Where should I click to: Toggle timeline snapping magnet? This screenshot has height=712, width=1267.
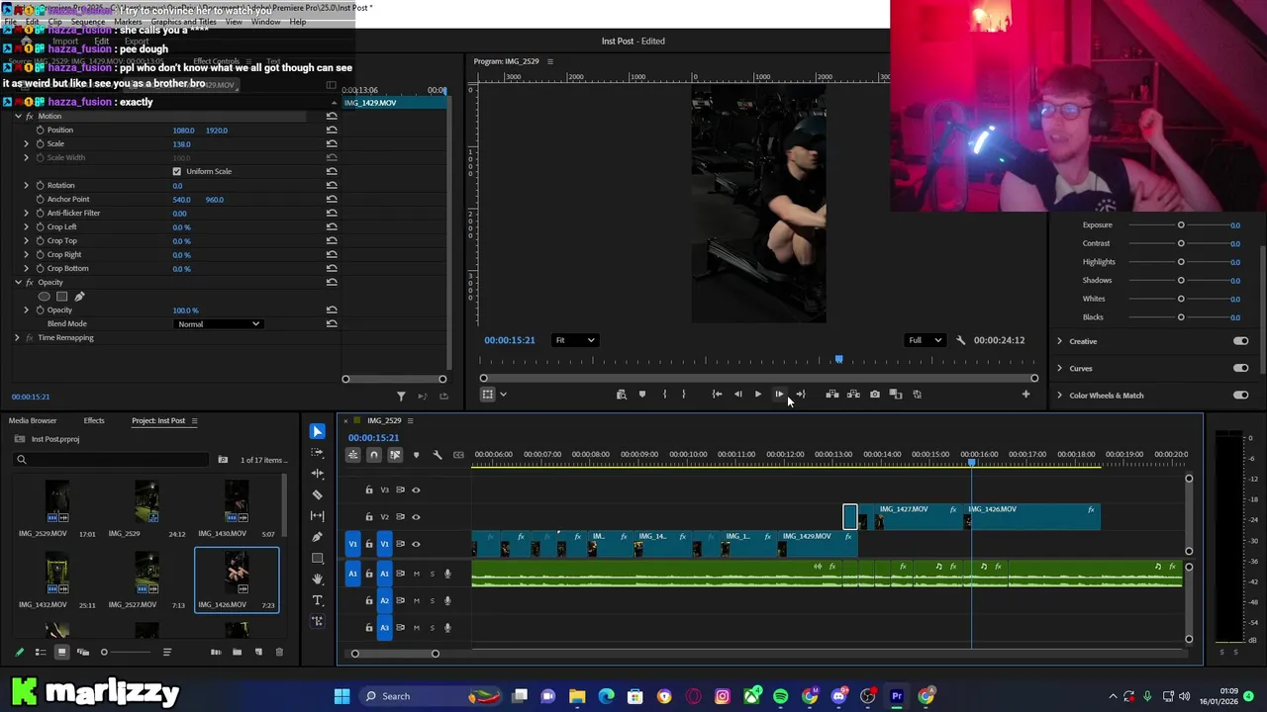tap(374, 455)
